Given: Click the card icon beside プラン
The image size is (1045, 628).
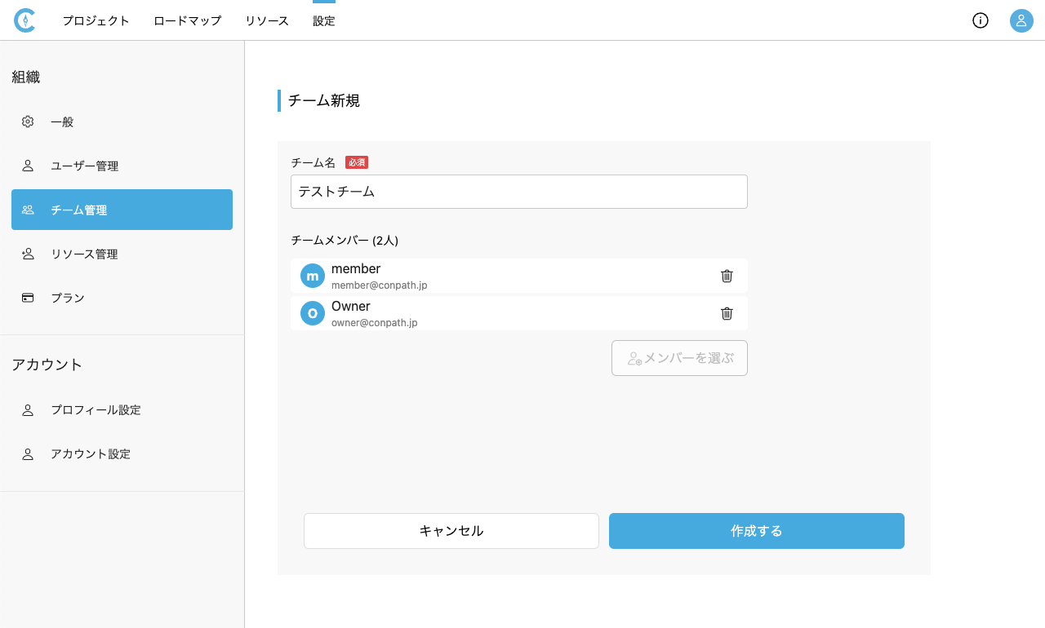Looking at the screenshot, I should pos(28,298).
